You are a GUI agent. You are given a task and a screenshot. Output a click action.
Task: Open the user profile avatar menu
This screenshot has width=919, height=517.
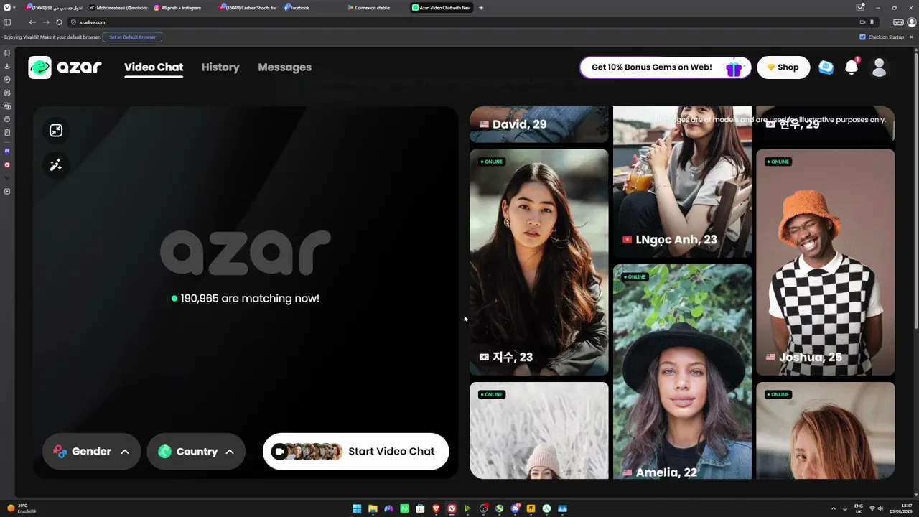tap(879, 67)
